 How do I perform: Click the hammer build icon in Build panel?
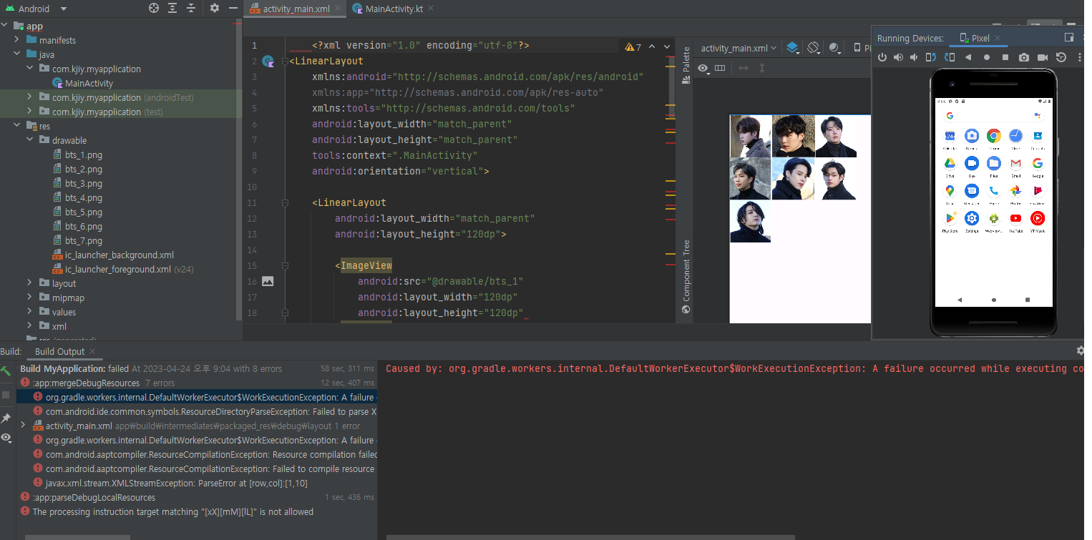pyautogui.click(x=6, y=370)
